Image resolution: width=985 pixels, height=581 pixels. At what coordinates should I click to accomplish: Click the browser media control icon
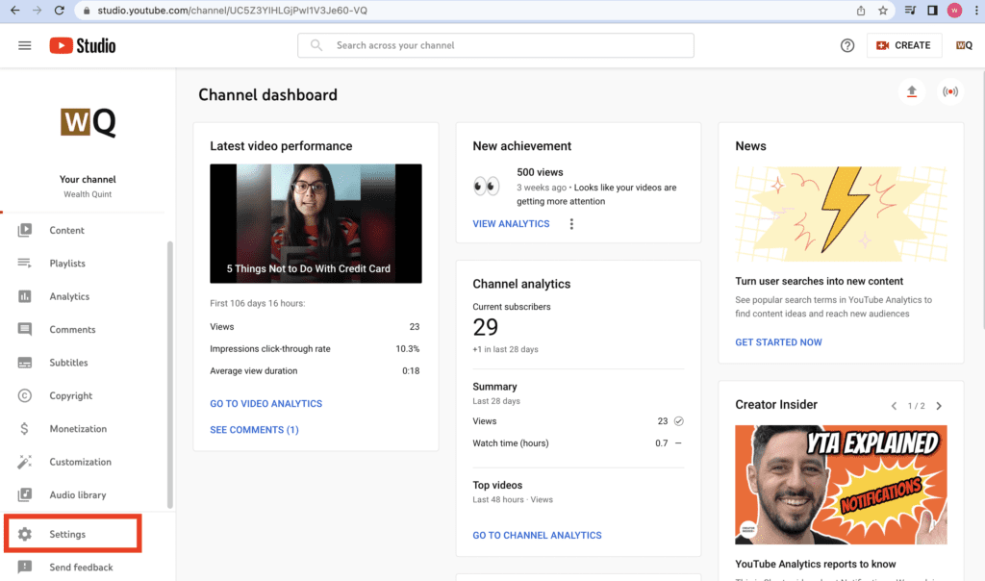(x=910, y=10)
